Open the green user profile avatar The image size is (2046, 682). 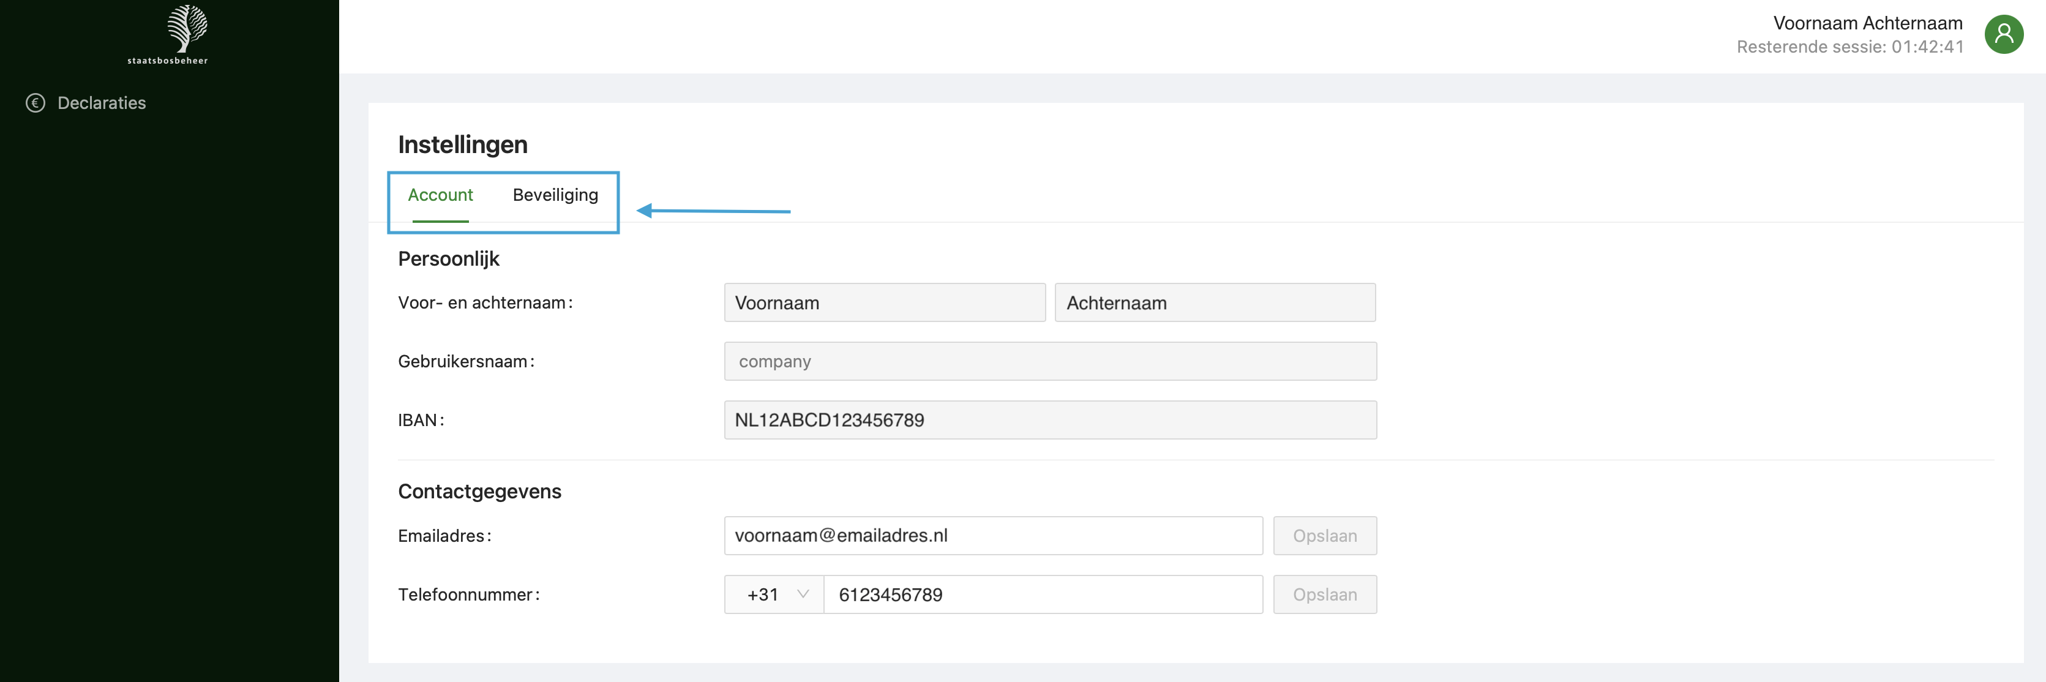(x=2003, y=34)
